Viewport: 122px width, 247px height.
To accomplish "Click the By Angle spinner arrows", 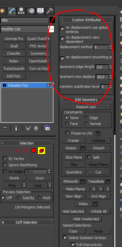I will coord(49,171).
